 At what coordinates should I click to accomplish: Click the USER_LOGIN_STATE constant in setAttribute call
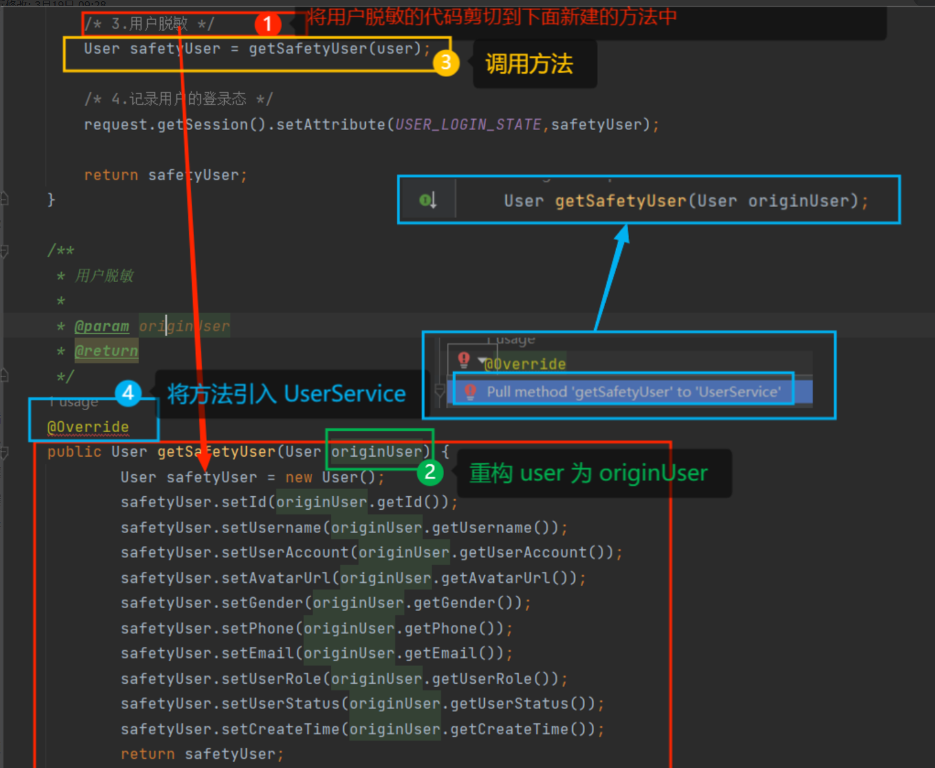pyautogui.click(x=468, y=125)
